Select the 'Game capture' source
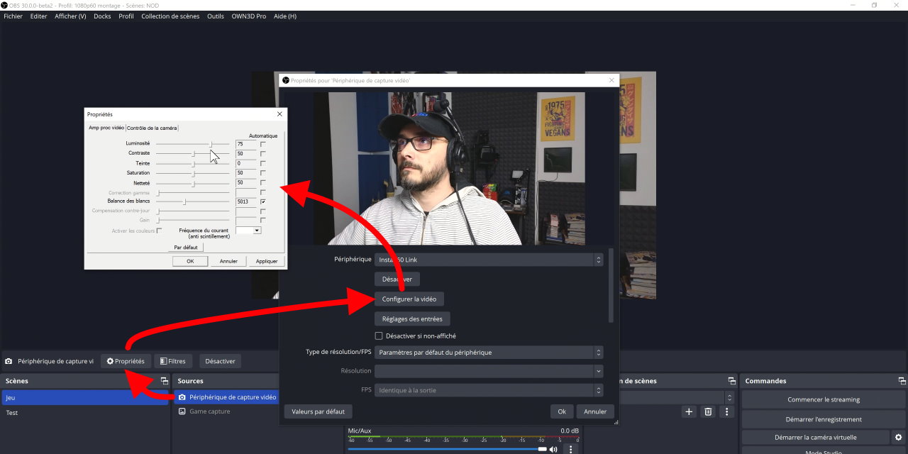Screen dimensions: 908x454 point(209,411)
